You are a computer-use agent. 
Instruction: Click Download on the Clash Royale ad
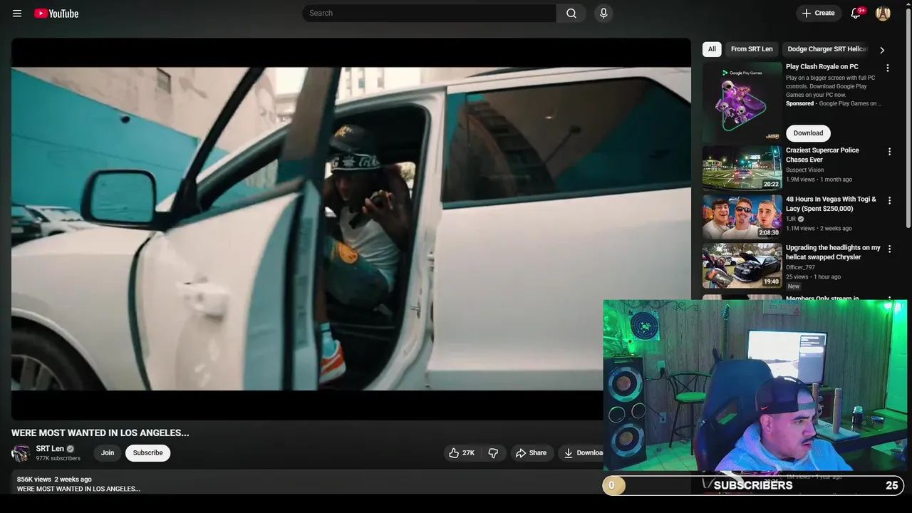coord(808,133)
